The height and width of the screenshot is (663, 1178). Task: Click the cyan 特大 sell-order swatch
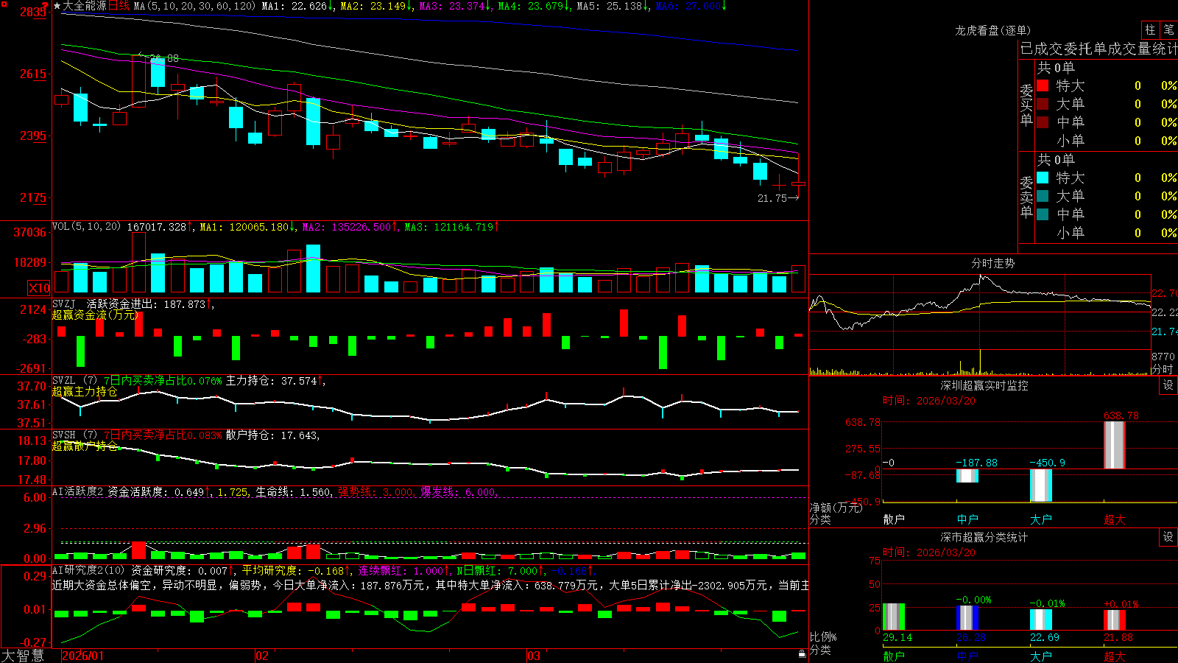tap(1043, 178)
